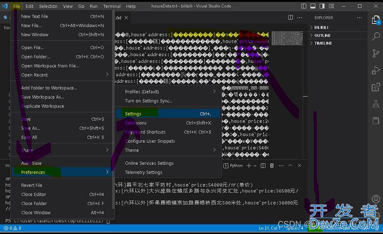Choose New Window from File menu
Image resolution: width=383 pixels, height=234 pixels.
63,35
